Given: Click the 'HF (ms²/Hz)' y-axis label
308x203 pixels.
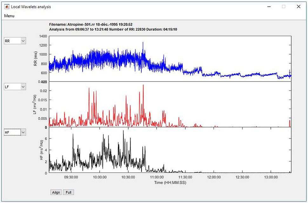Looking at the screenshot, I should pos(42,150).
